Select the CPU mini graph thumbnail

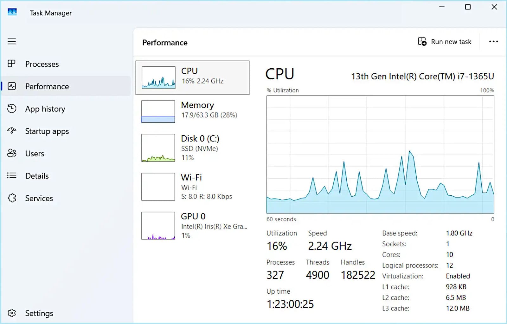[158, 77]
